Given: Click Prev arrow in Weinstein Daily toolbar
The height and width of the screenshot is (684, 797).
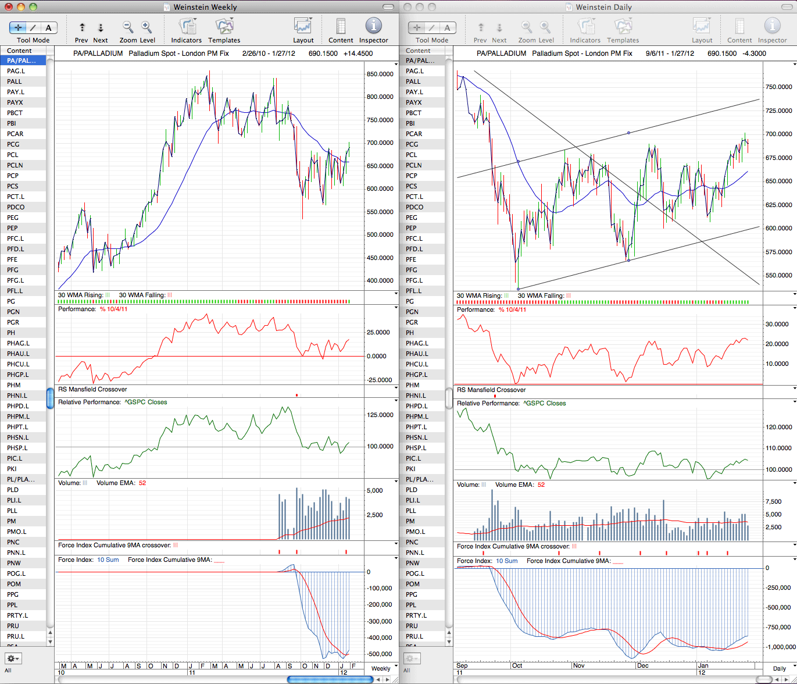Looking at the screenshot, I should click(x=481, y=27).
